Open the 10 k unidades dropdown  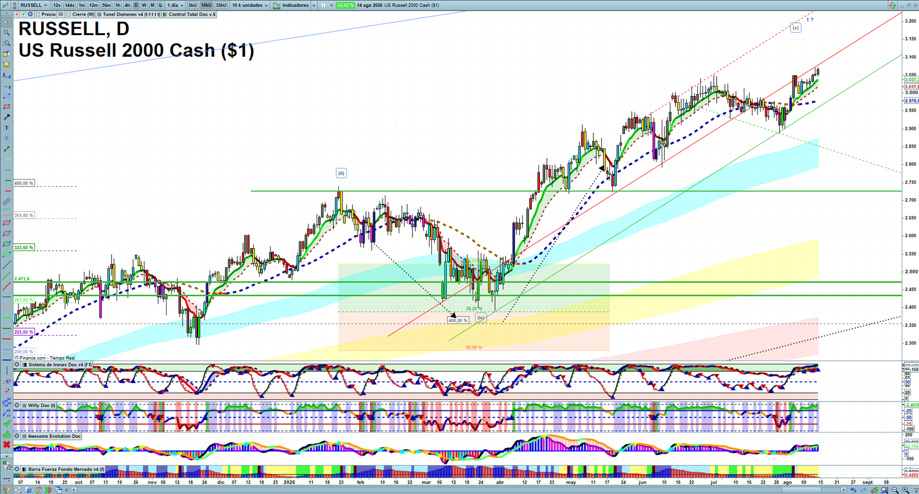[x=250, y=5]
